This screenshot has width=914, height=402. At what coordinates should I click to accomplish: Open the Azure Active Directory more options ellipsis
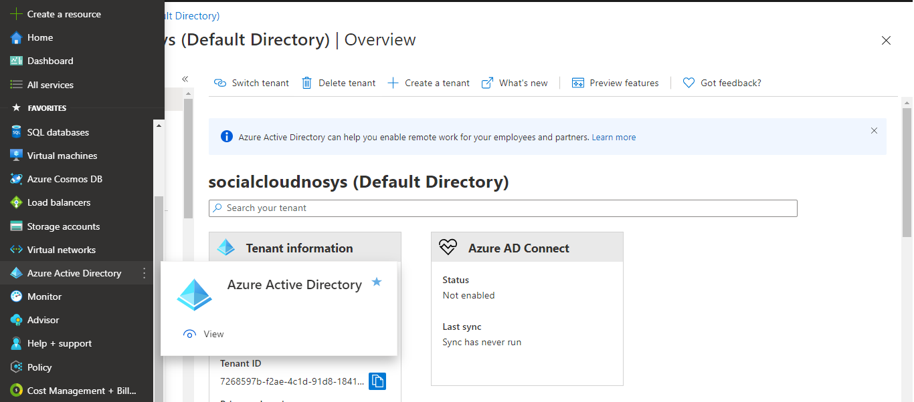pos(144,273)
